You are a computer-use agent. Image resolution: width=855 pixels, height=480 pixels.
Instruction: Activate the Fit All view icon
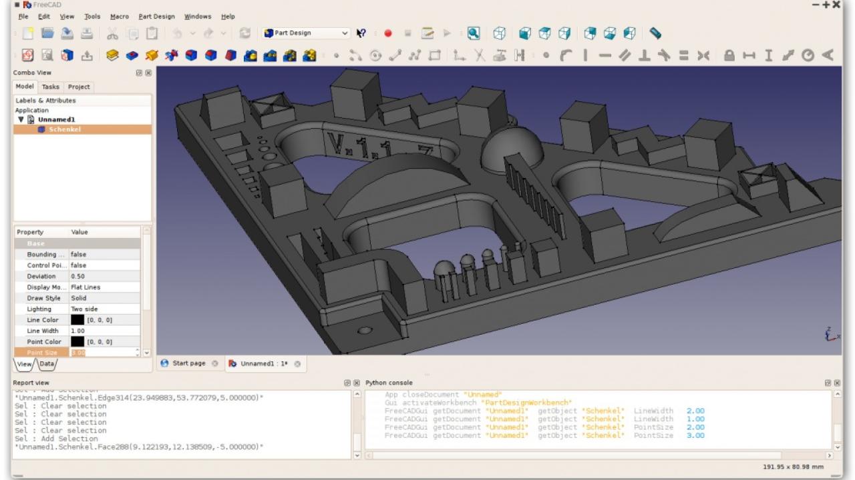point(474,33)
